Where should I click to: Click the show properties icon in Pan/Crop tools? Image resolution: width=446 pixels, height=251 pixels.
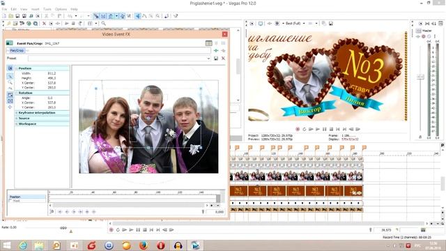coord(10,68)
